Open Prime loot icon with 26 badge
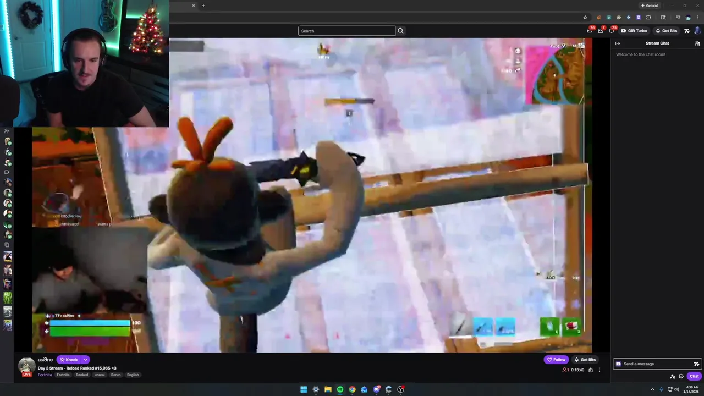The image size is (704, 396). [x=590, y=31]
